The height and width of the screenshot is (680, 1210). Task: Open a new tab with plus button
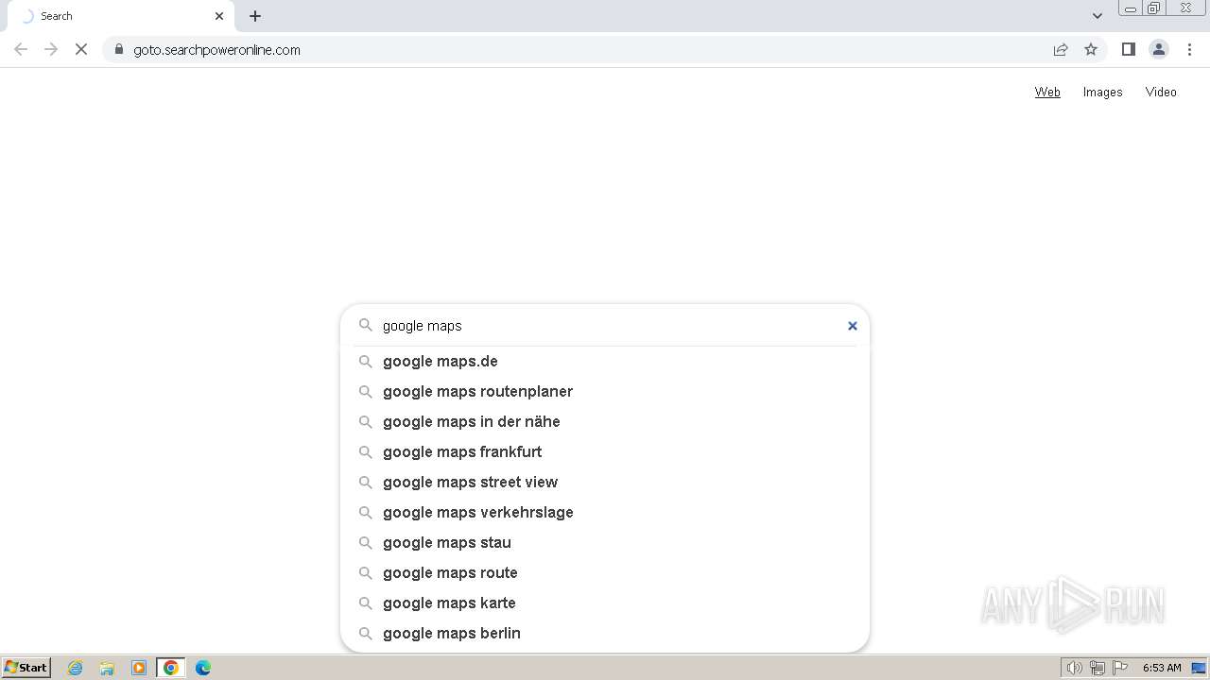point(255,16)
